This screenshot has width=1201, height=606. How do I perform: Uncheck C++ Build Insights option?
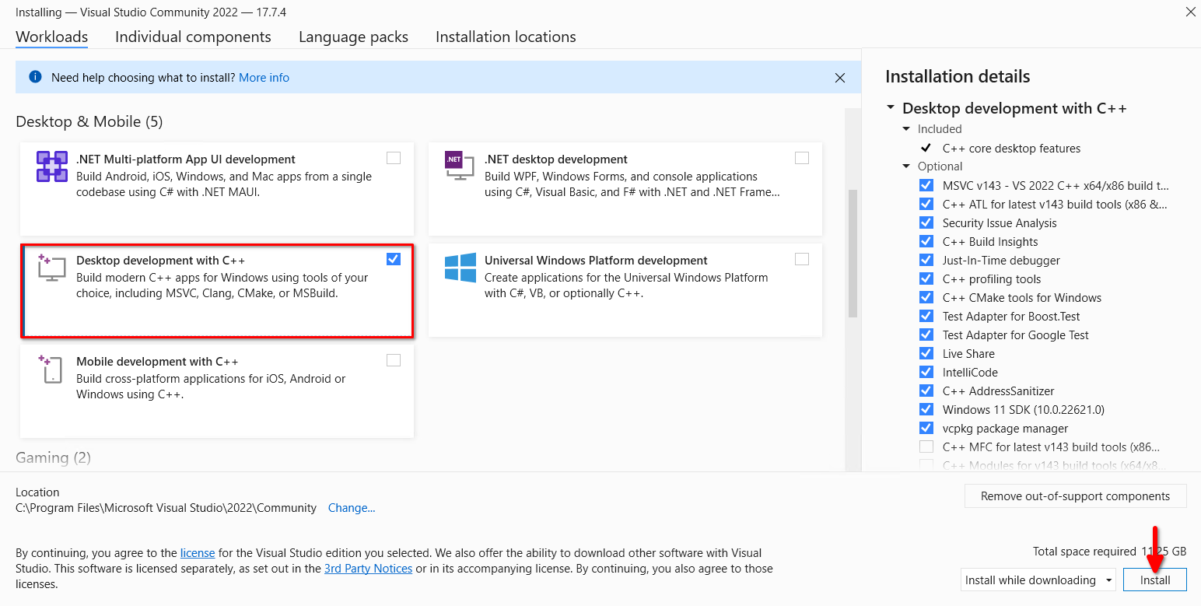click(x=926, y=241)
